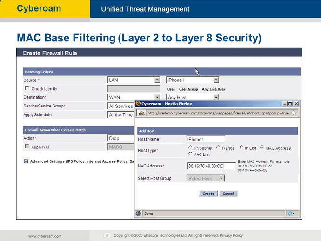Click the disabled Check Identity text field

tap(134, 89)
